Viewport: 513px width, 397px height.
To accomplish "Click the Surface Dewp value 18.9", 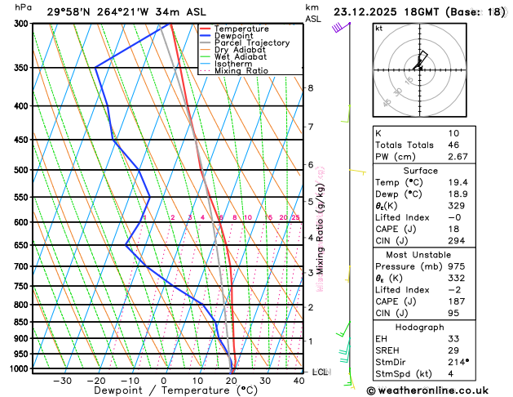I will click(x=458, y=194).
